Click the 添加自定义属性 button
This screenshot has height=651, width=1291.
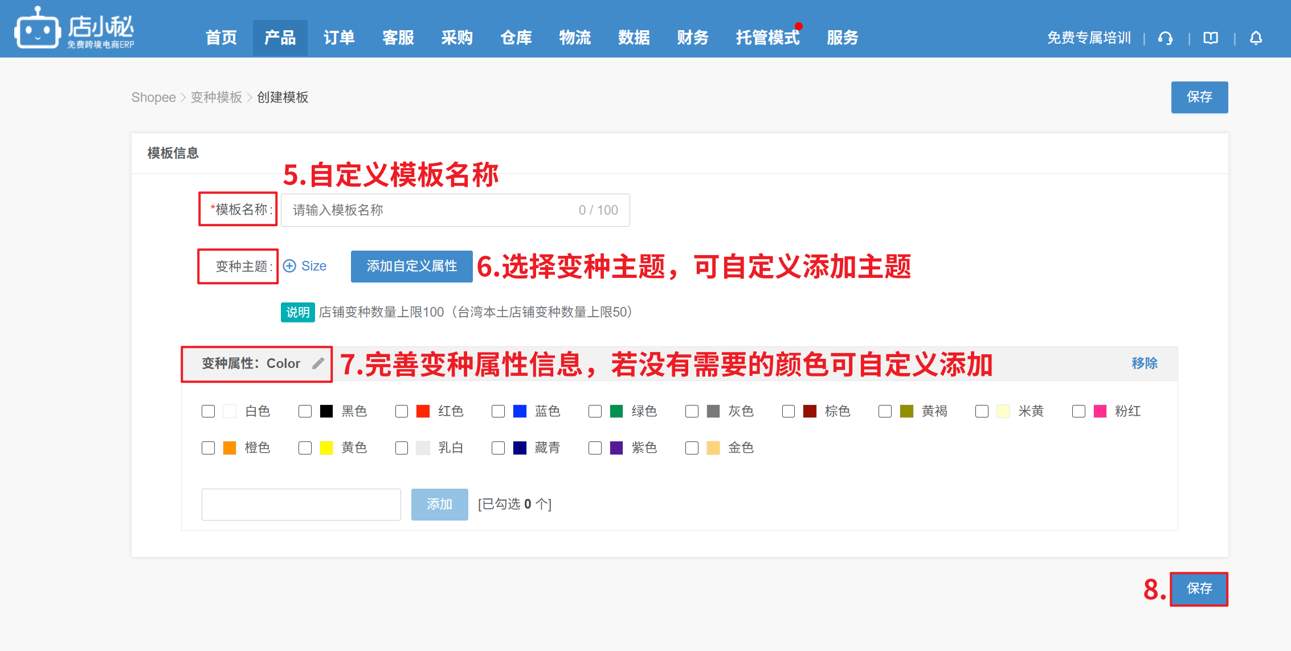click(x=411, y=266)
